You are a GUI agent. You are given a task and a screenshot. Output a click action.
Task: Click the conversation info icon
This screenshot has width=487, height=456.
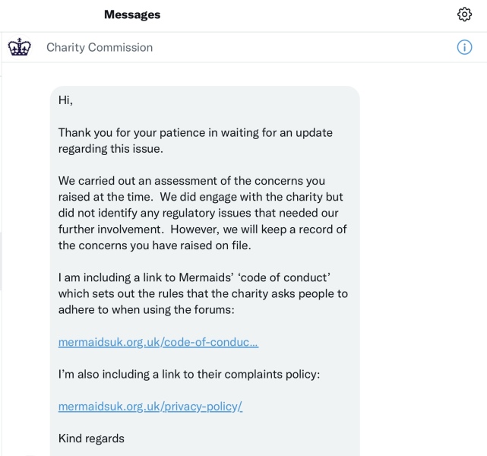465,47
